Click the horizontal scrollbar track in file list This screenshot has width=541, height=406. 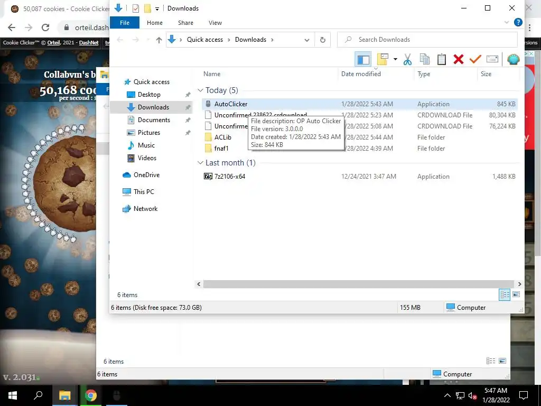pyautogui.click(x=359, y=284)
